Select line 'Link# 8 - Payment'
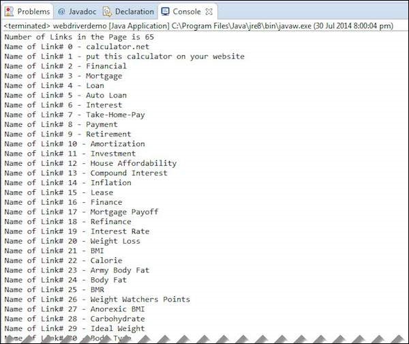Screen dimensions: 409x344 coord(61,125)
